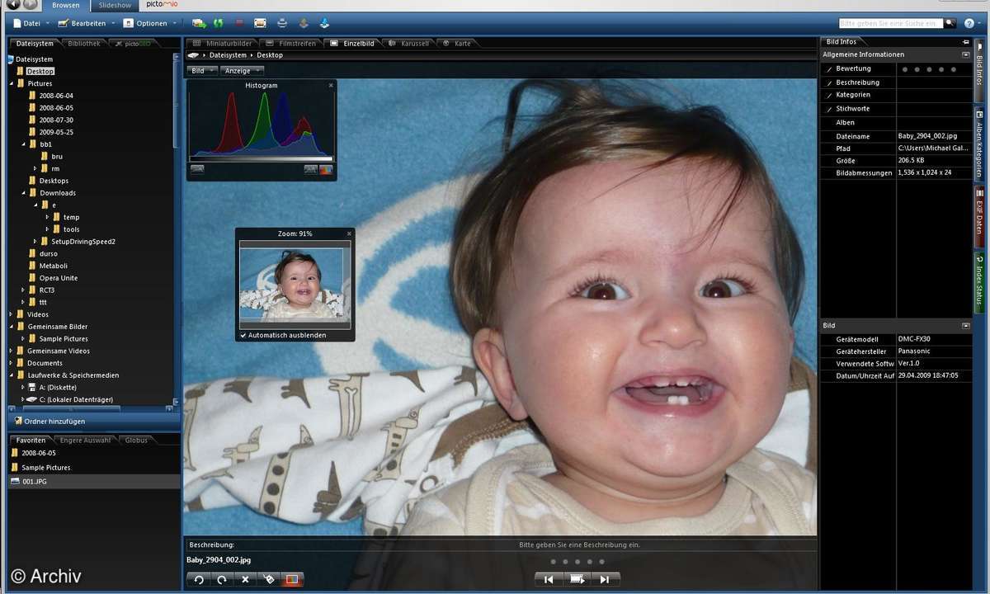Screen dimensions: 990x594
Task: Open 'Alben/Kategorien' side tab
Action: [x=979, y=143]
